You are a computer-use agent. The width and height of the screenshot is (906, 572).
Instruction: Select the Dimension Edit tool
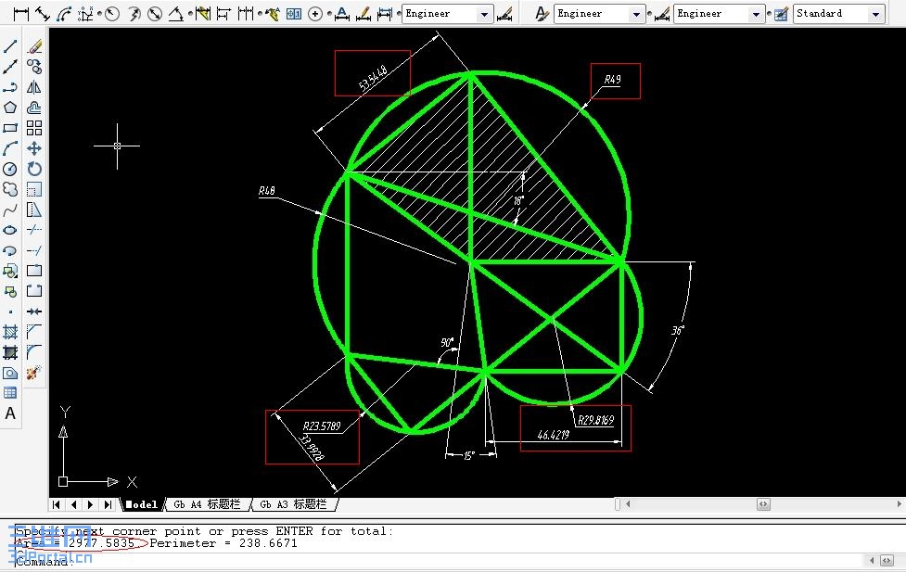342,14
